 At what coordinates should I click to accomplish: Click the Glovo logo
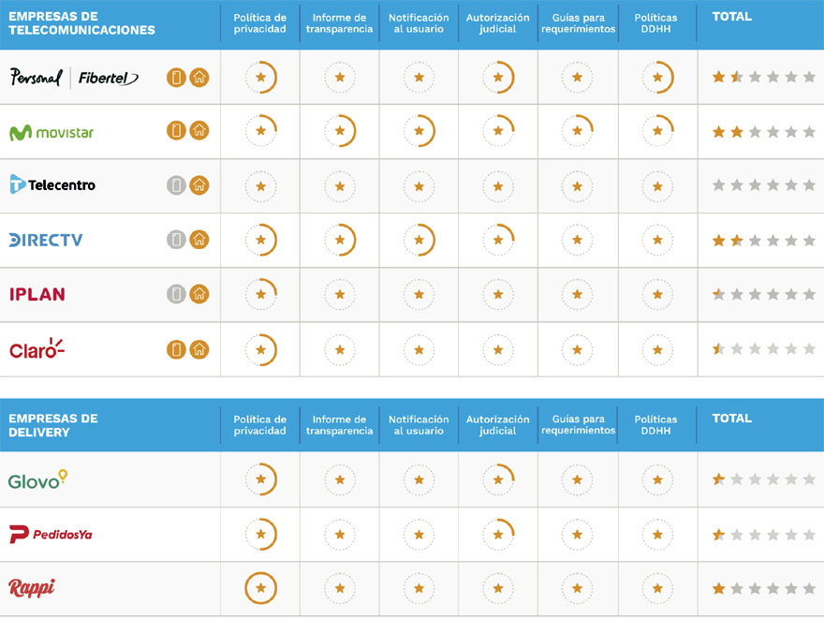coord(37,479)
